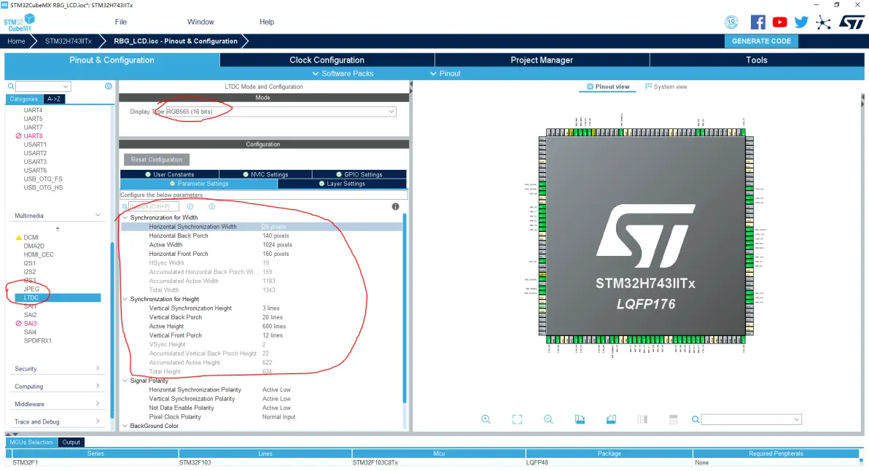The width and height of the screenshot is (869, 471).
Task: Collapse BackGround Color group
Action: [x=125, y=426]
